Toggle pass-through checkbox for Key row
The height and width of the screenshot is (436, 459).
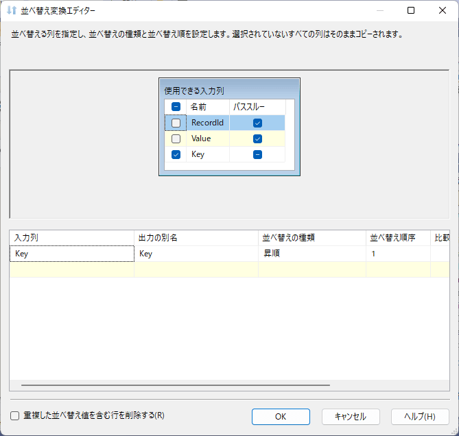(x=257, y=154)
